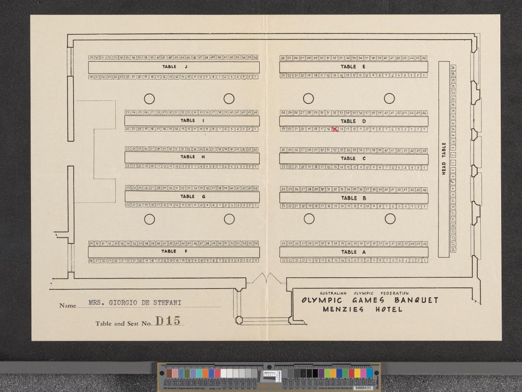Click seat 1 at Table A
The height and width of the screenshot is (392, 522).
click(x=424, y=261)
